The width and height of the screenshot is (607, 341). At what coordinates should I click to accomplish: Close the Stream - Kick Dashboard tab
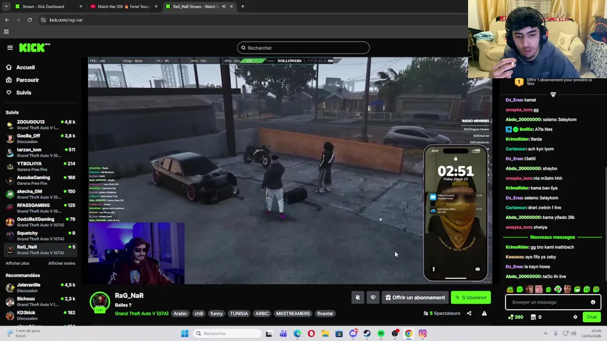point(81,7)
